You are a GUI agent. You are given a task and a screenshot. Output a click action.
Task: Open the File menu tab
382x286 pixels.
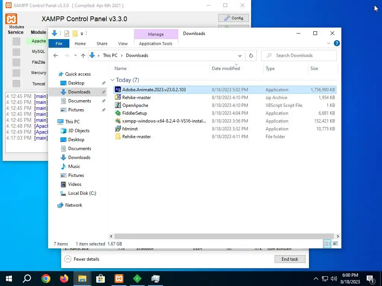pyautogui.click(x=59, y=44)
